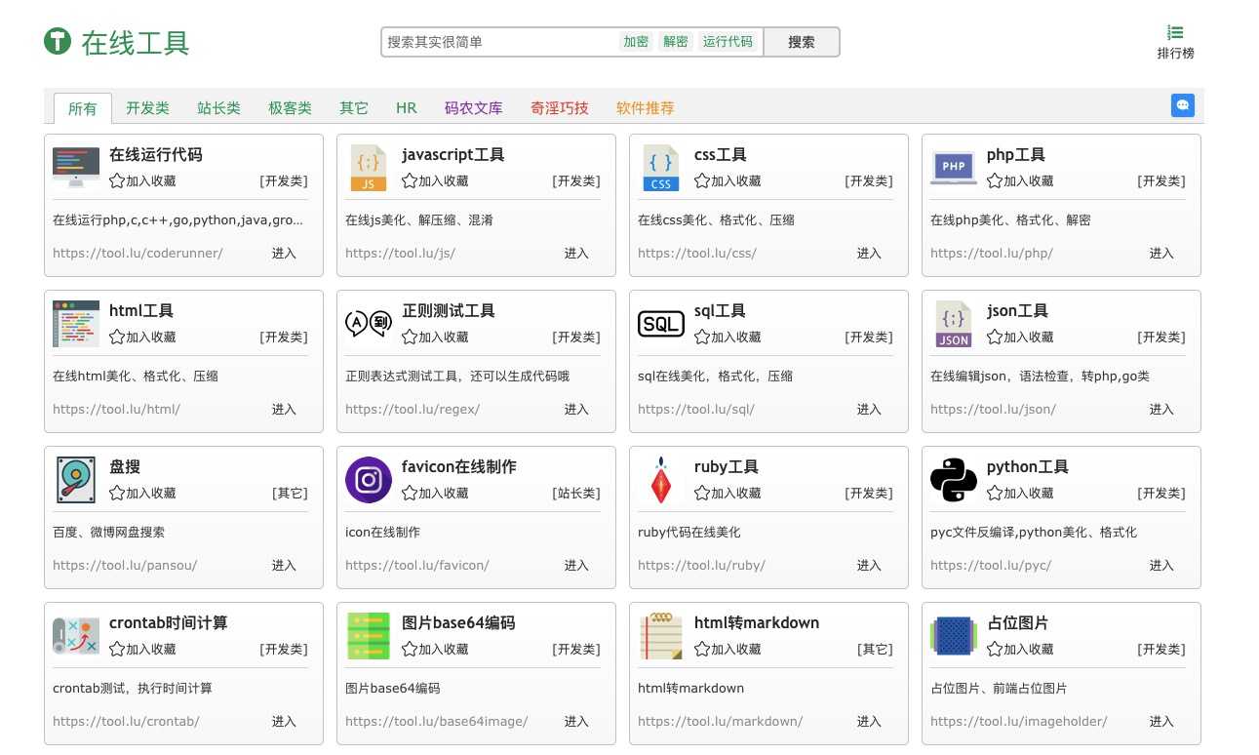The height and width of the screenshot is (755, 1259).
Task: Toggle 加入收藏 for json工具
Action: (1020, 337)
